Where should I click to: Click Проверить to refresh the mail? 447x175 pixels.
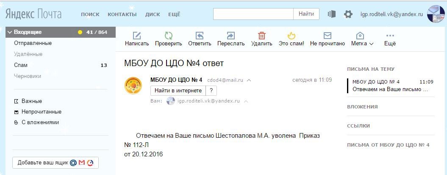(168, 36)
